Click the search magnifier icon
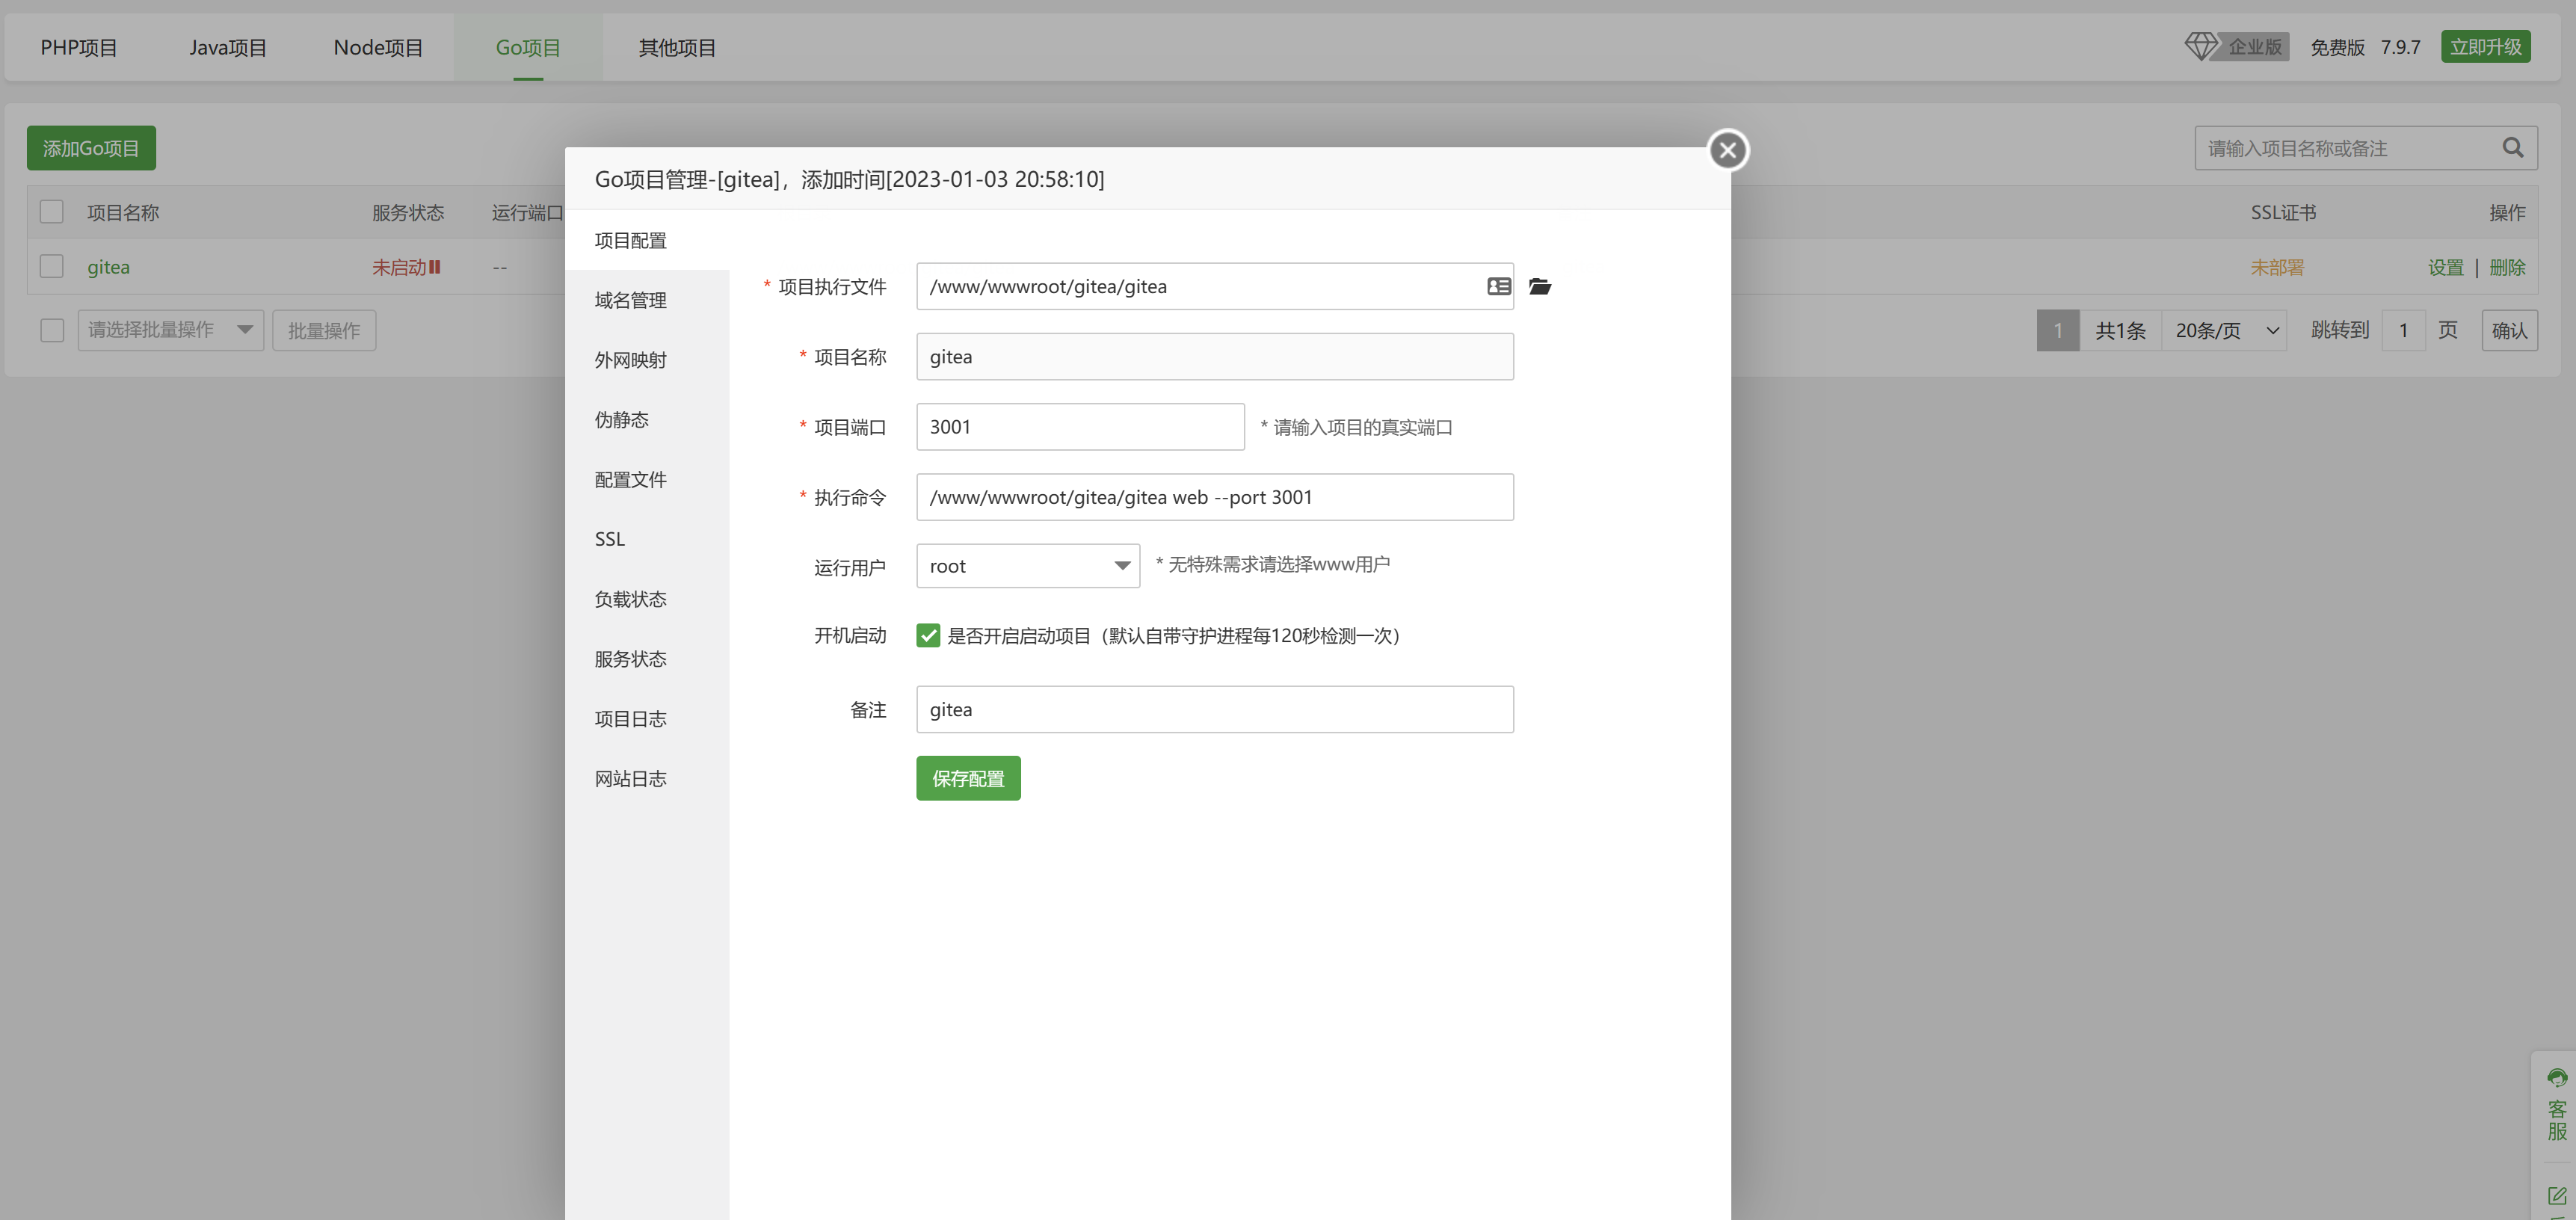 coord(2512,148)
